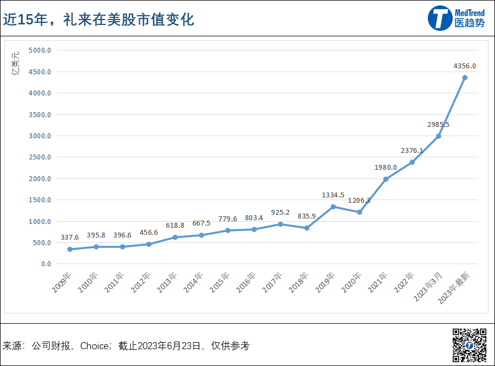The width and height of the screenshot is (495, 366).
Task: Click the 2019年 x-axis label
Action: click(325, 282)
